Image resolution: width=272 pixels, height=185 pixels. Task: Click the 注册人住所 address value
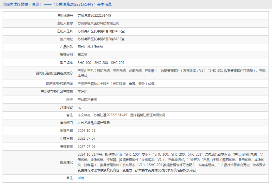coord(101,31)
